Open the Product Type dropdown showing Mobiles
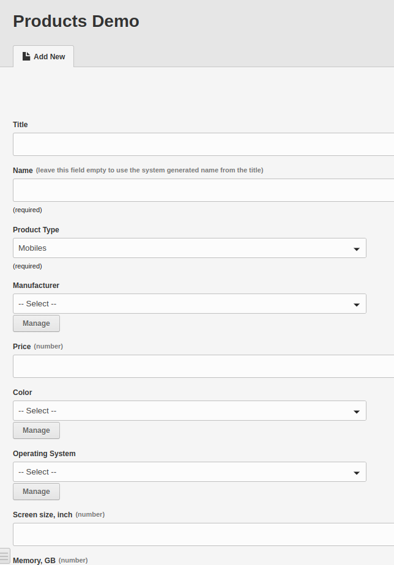 tap(190, 248)
